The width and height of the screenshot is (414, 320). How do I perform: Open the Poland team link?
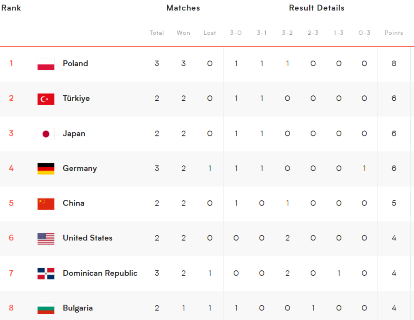click(x=75, y=63)
